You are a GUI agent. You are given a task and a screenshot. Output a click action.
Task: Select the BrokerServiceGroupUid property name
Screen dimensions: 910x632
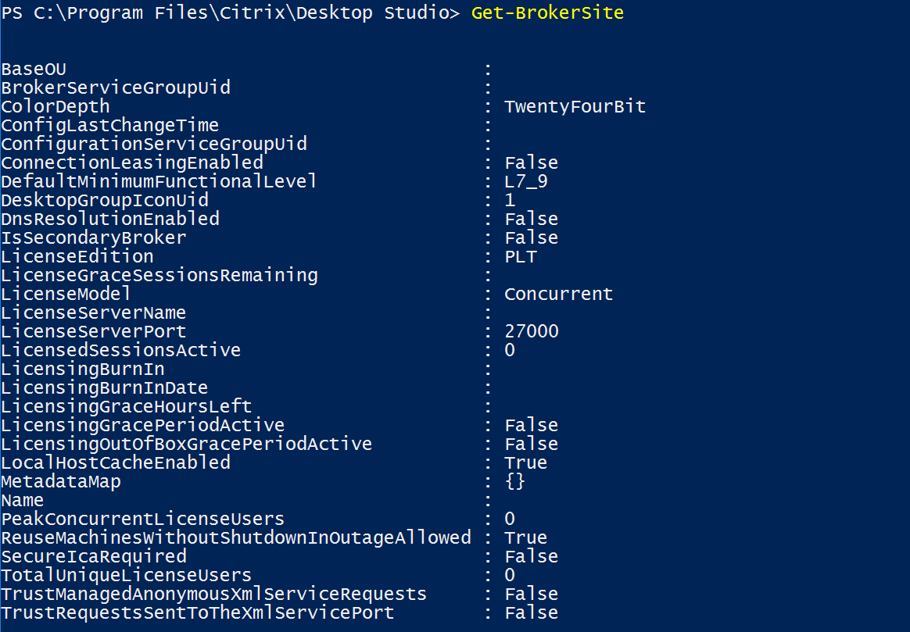pos(116,88)
